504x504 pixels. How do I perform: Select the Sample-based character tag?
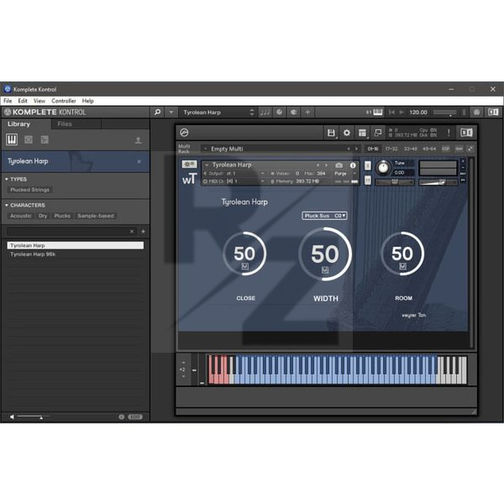(x=96, y=216)
